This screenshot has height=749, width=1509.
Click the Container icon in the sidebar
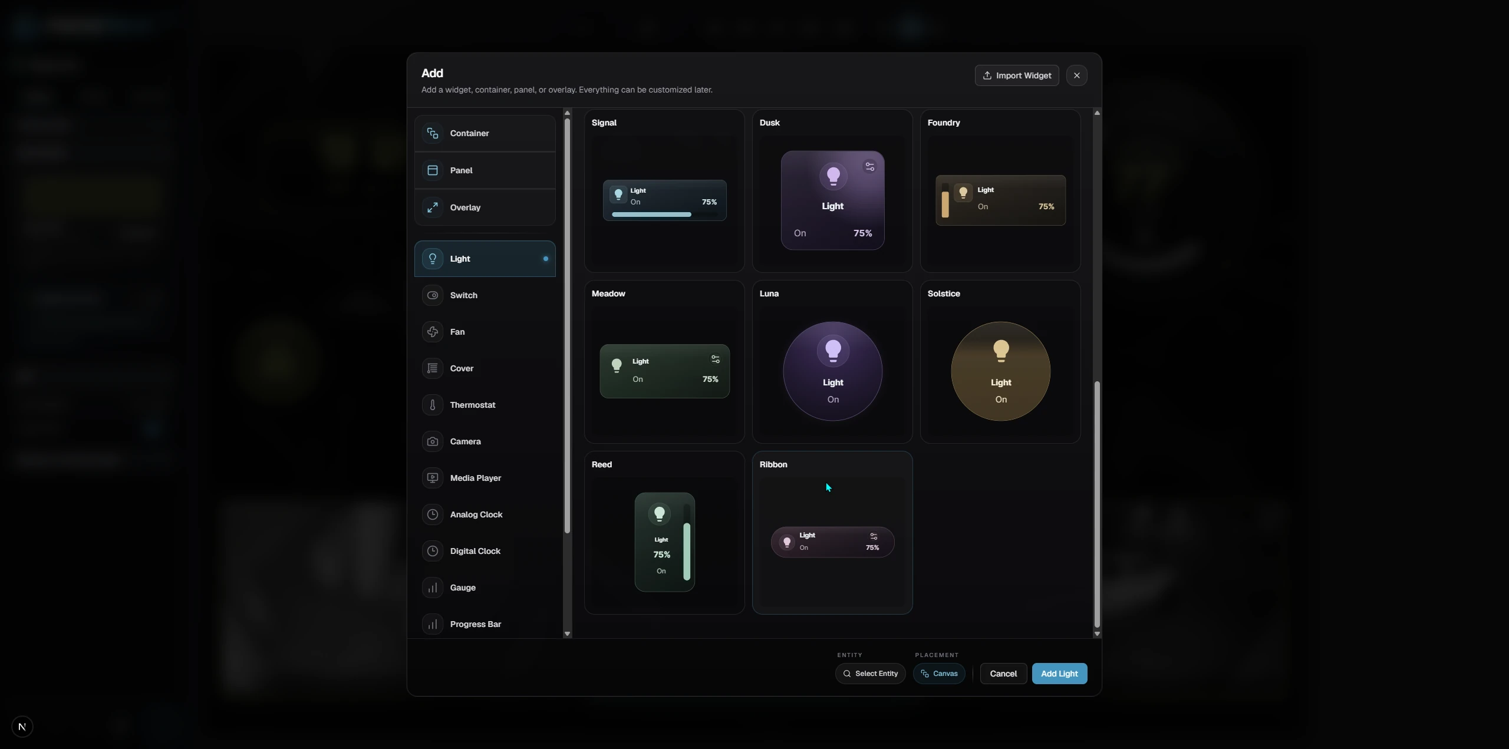(x=433, y=133)
